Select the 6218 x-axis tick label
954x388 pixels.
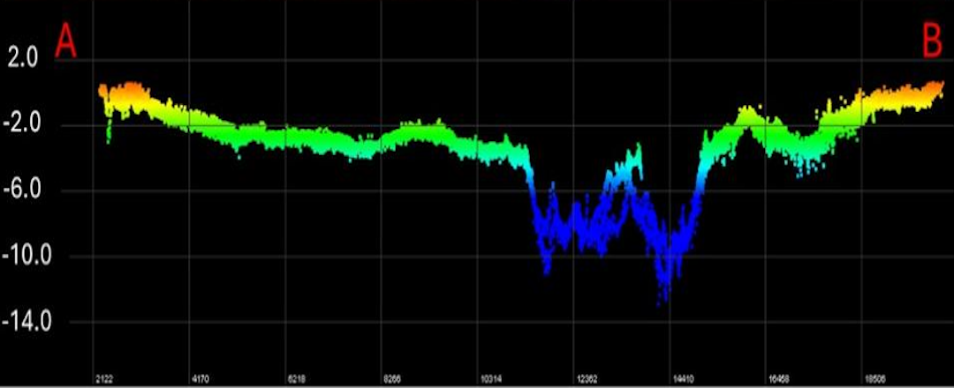click(297, 379)
